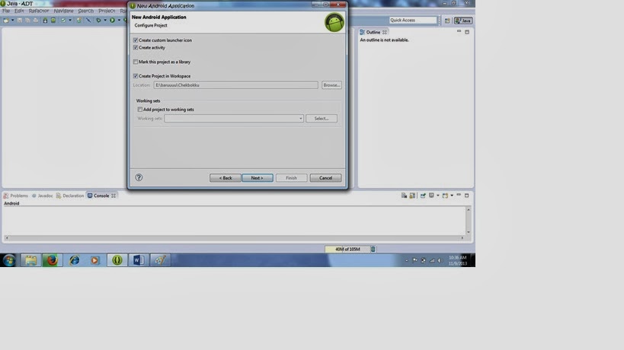Viewport: 624px width, 350px height.
Task: Click the Open Console icon
Action: tap(445, 196)
